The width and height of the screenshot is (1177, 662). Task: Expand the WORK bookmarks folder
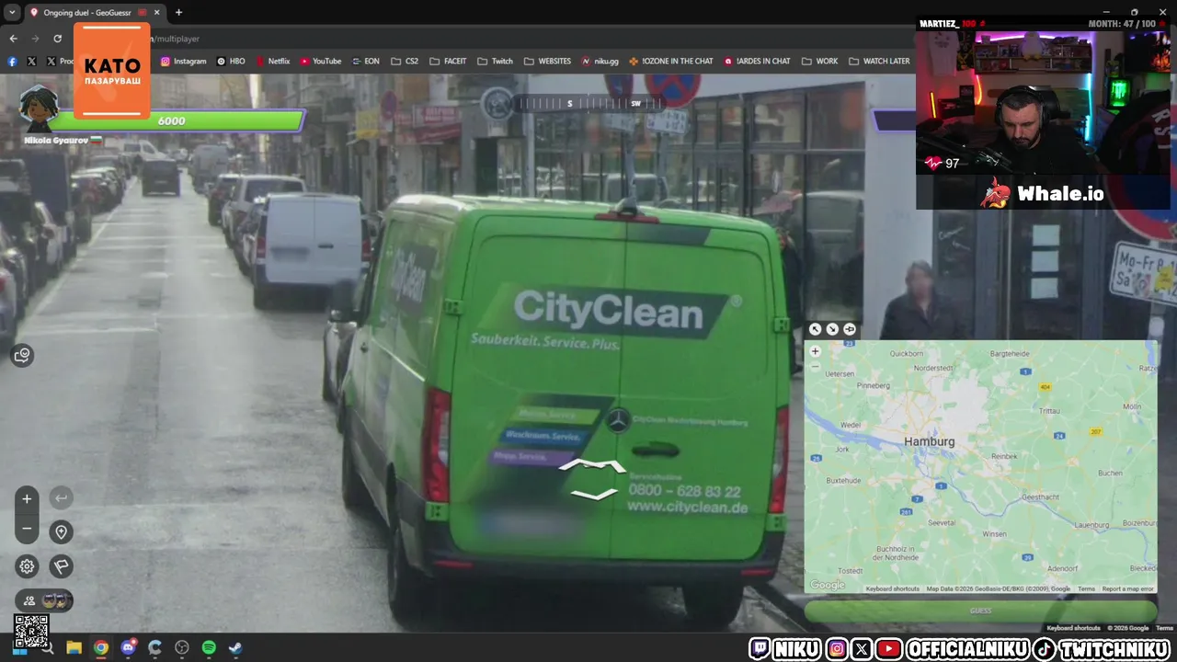pyautogui.click(x=819, y=62)
